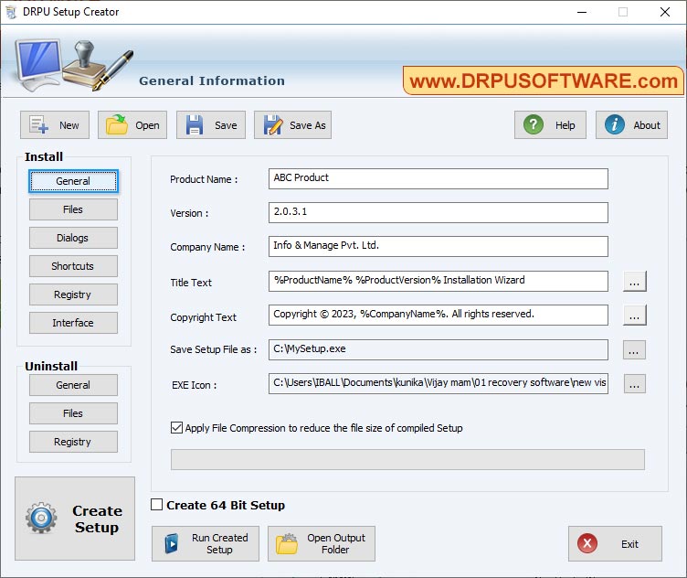Click the EXE Icon path field
The width and height of the screenshot is (687, 578).
(439, 384)
